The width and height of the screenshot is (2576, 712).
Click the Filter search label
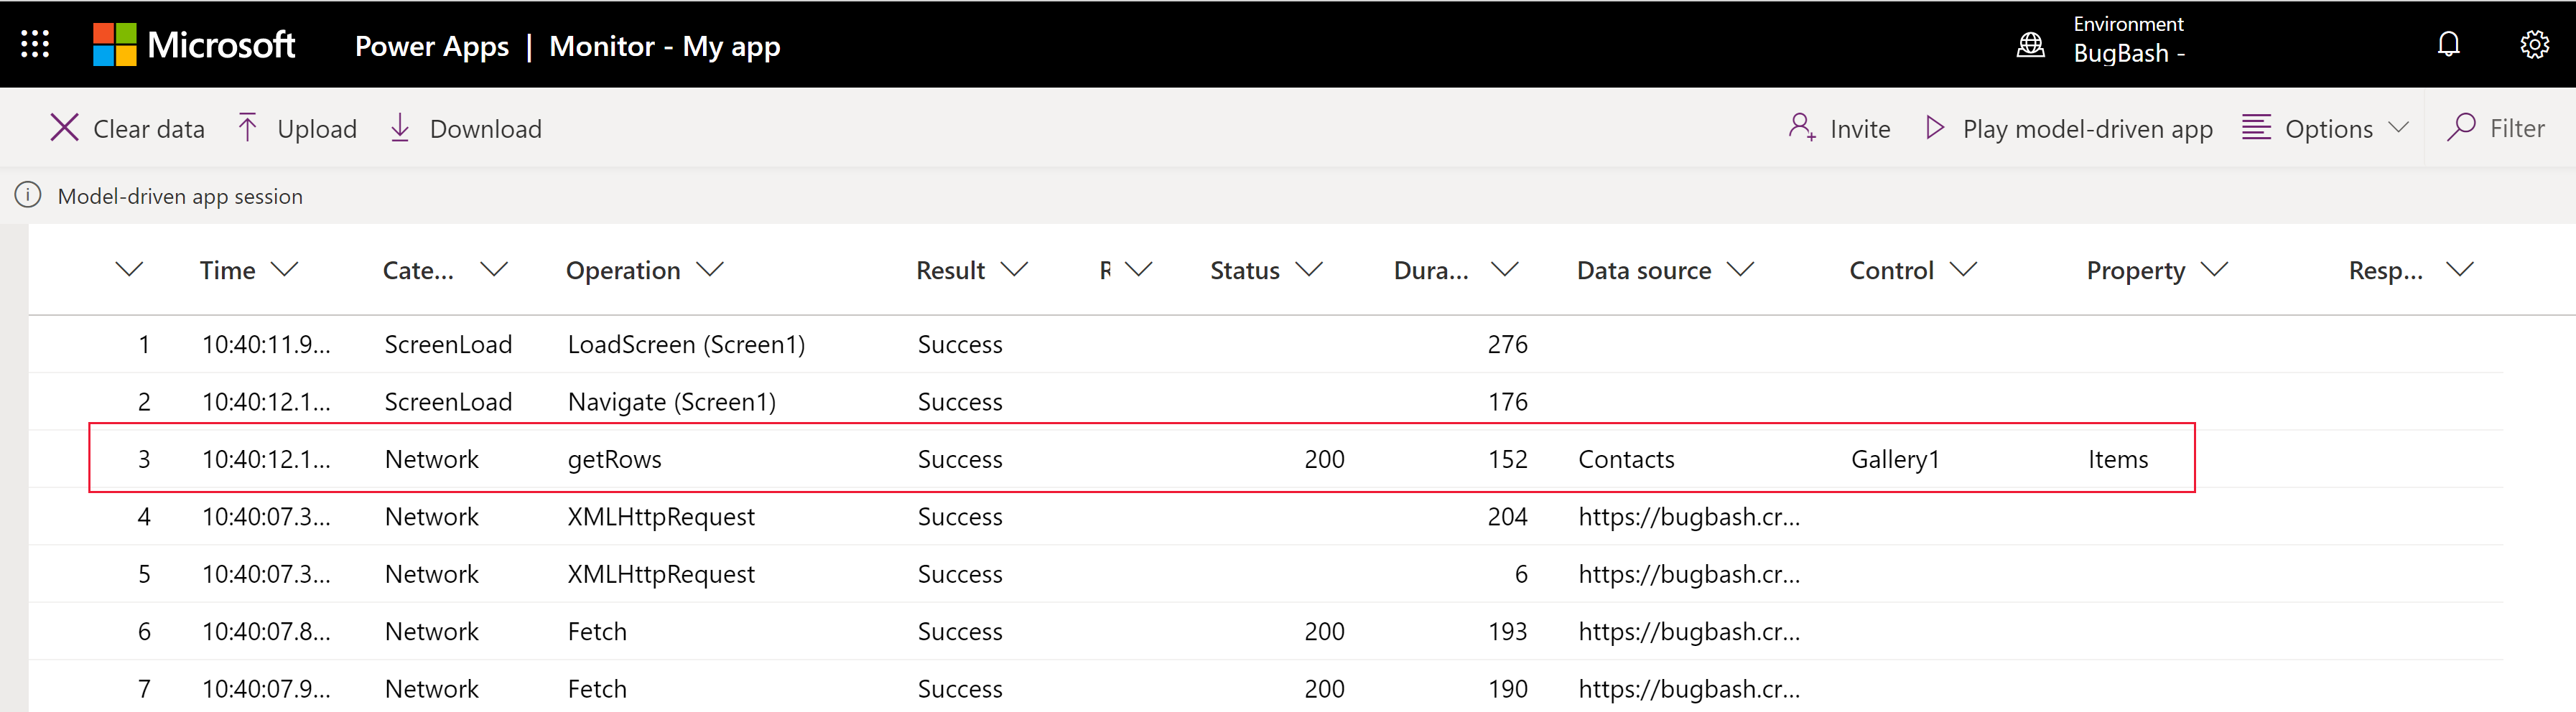click(x=2517, y=128)
